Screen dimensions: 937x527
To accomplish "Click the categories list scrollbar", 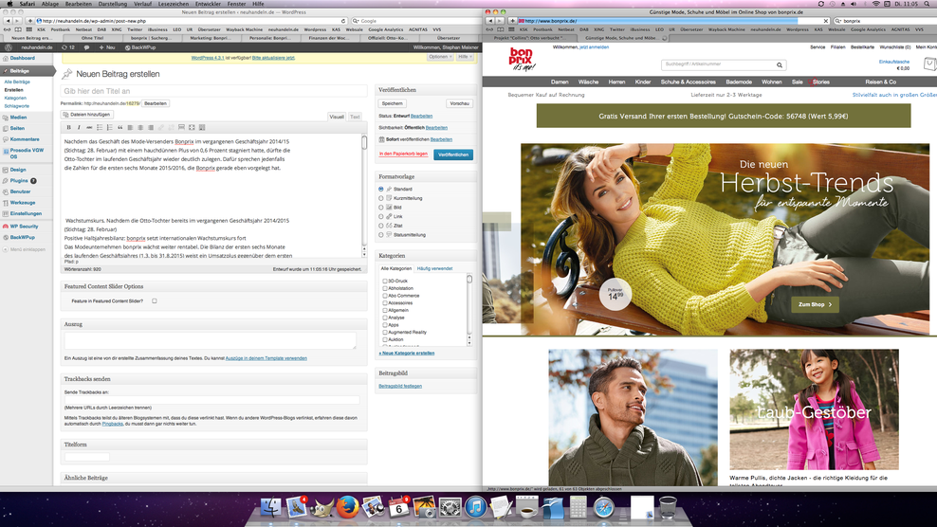I will [x=469, y=310].
